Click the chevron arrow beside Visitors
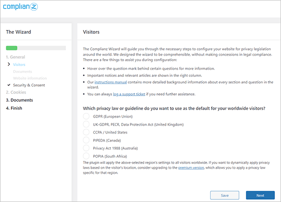 (9, 64)
